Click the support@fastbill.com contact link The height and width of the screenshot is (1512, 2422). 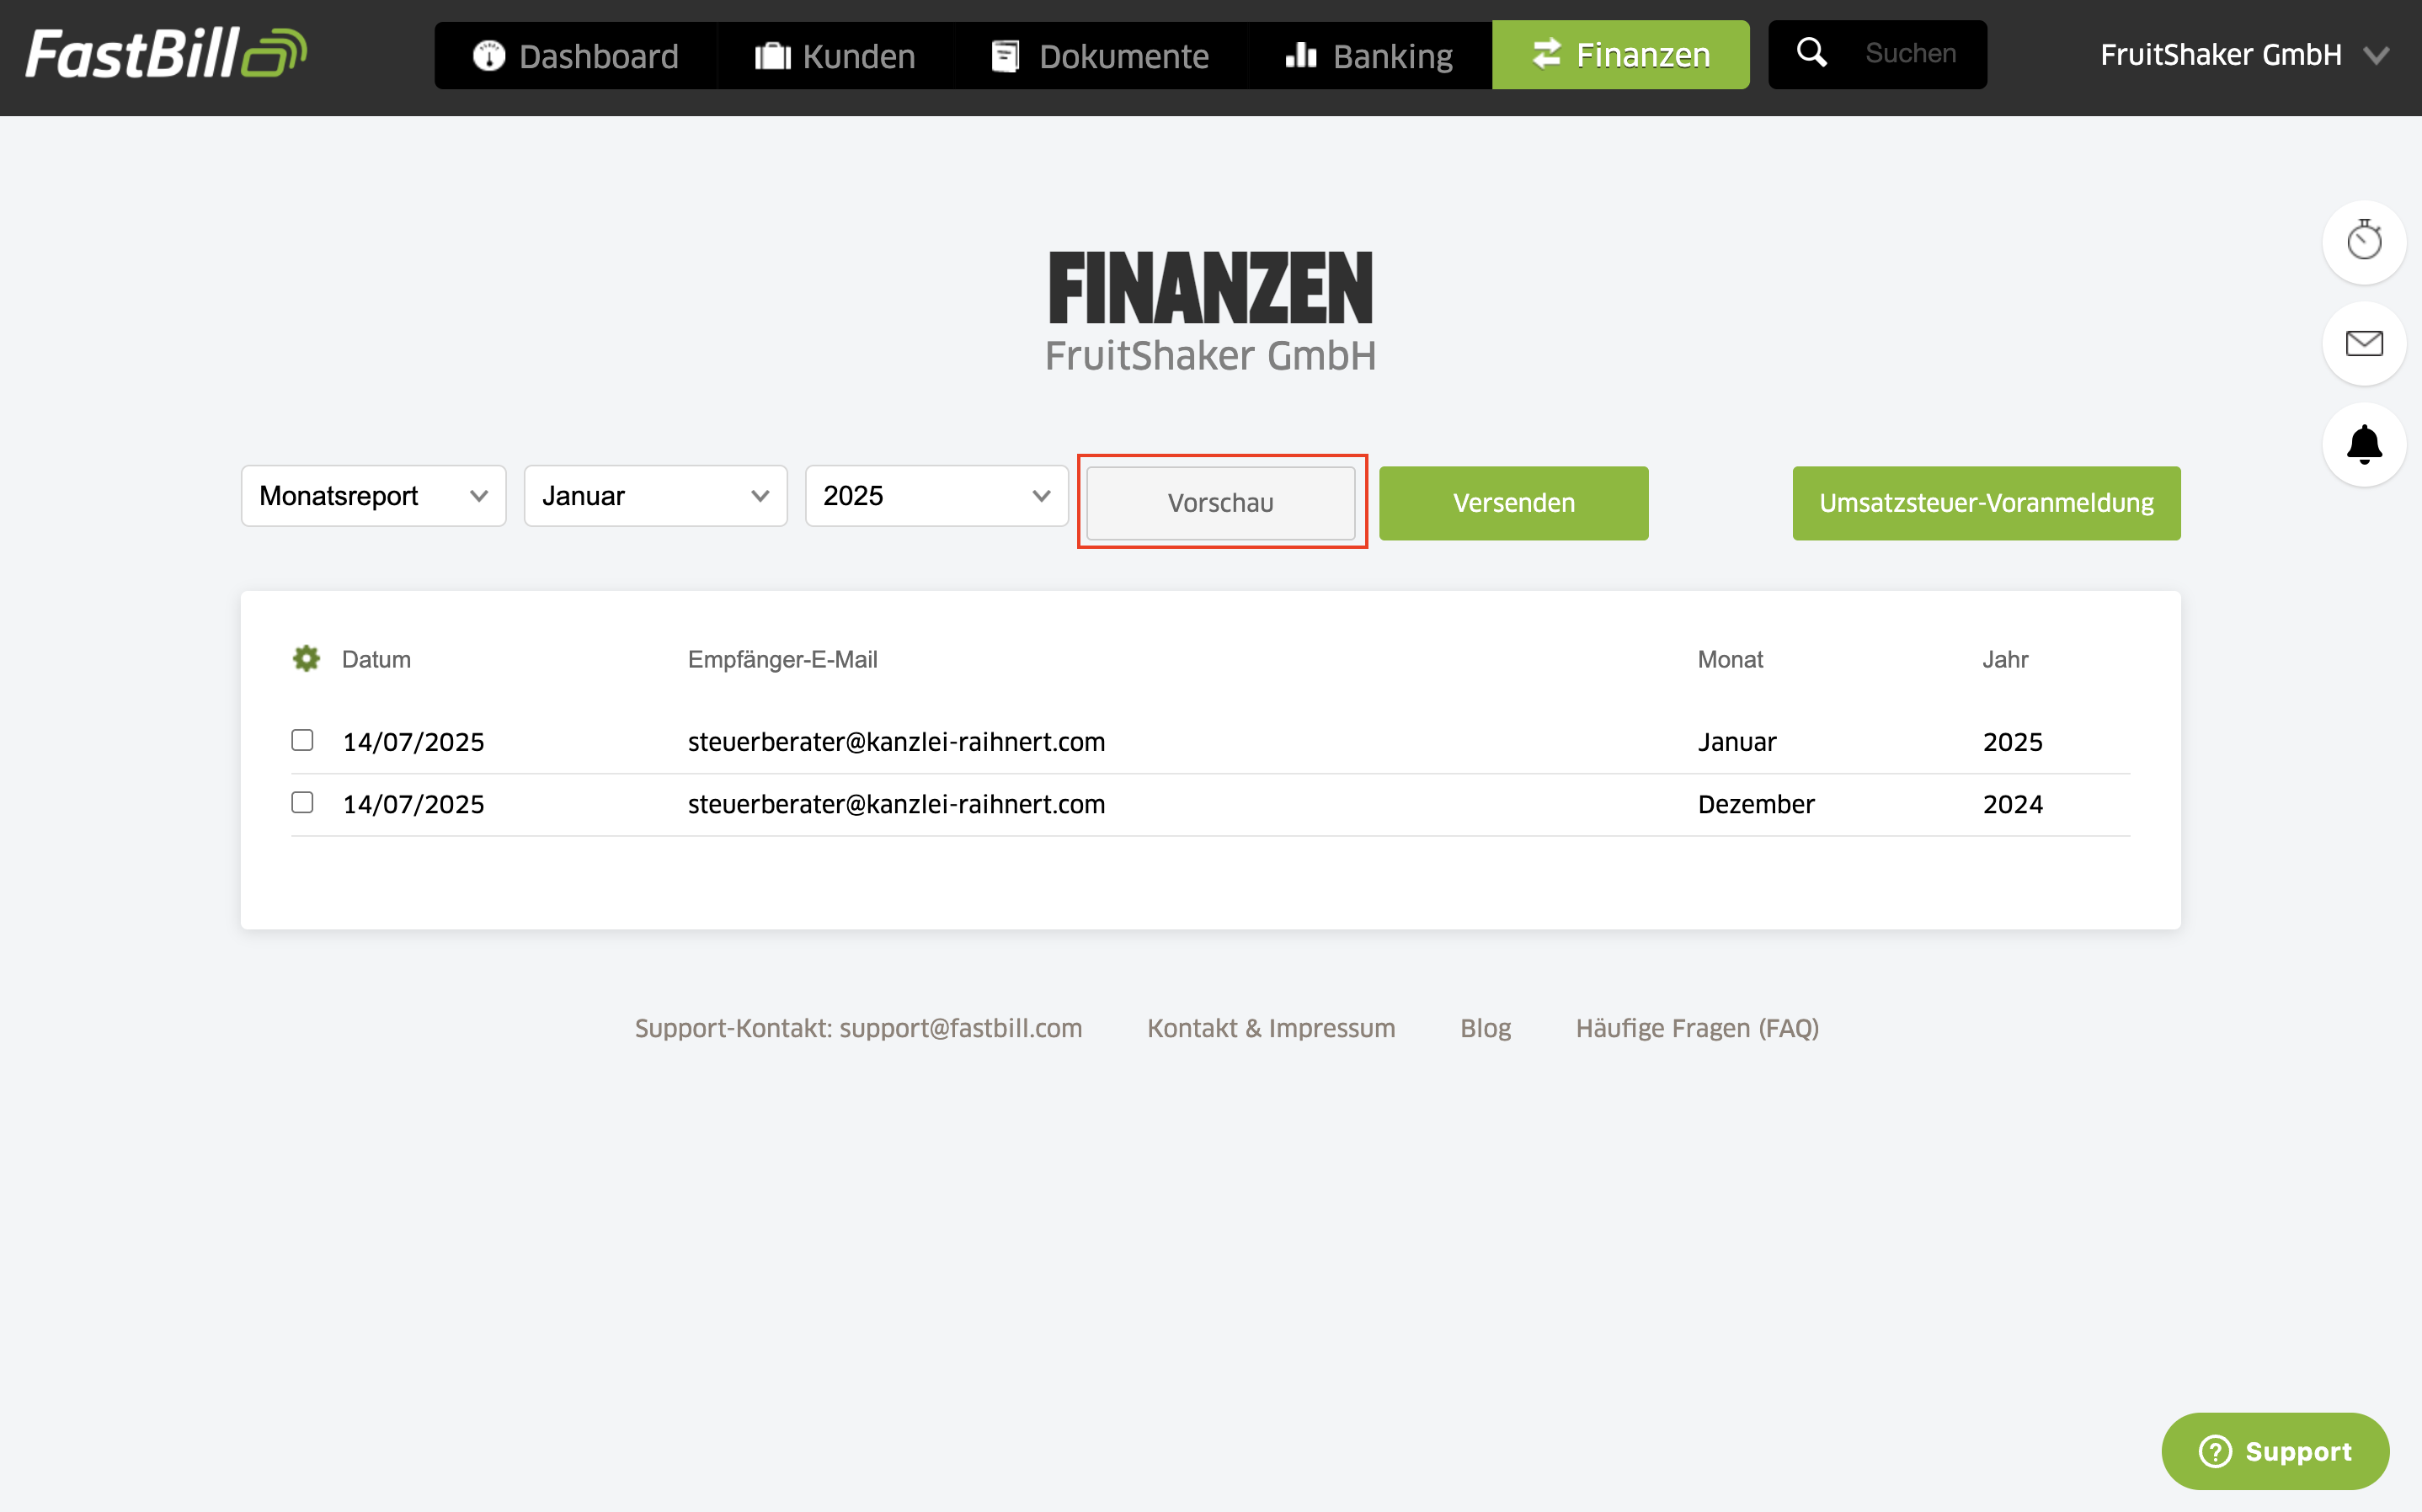click(x=960, y=1028)
